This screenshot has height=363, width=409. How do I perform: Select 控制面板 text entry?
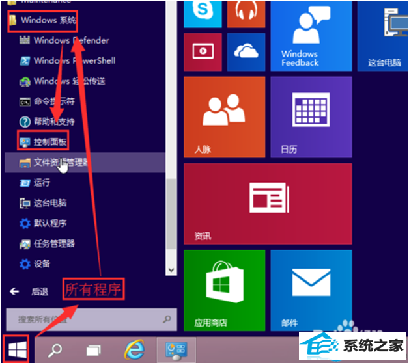(50, 142)
